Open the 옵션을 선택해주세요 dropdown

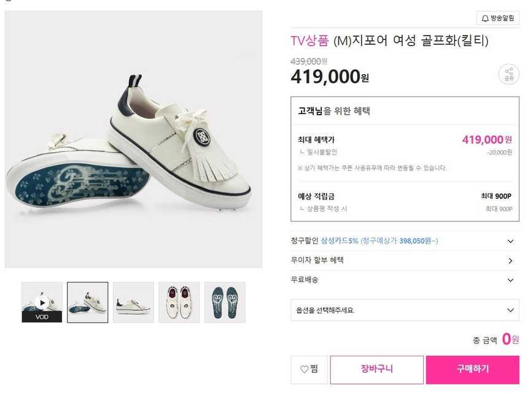405,310
